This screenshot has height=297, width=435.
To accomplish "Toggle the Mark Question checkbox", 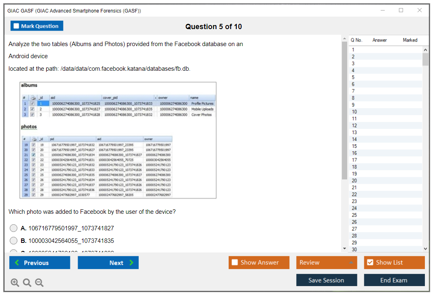I will click(17, 26).
